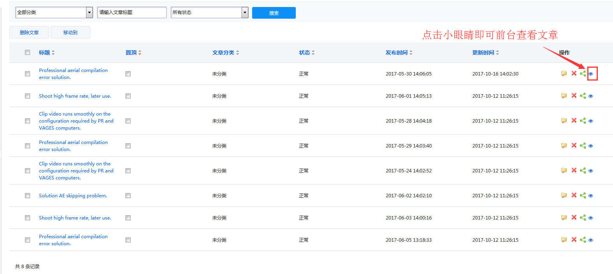
Task: Preview article published 2017-06-03 via eye icon
Action: [591, 218]
